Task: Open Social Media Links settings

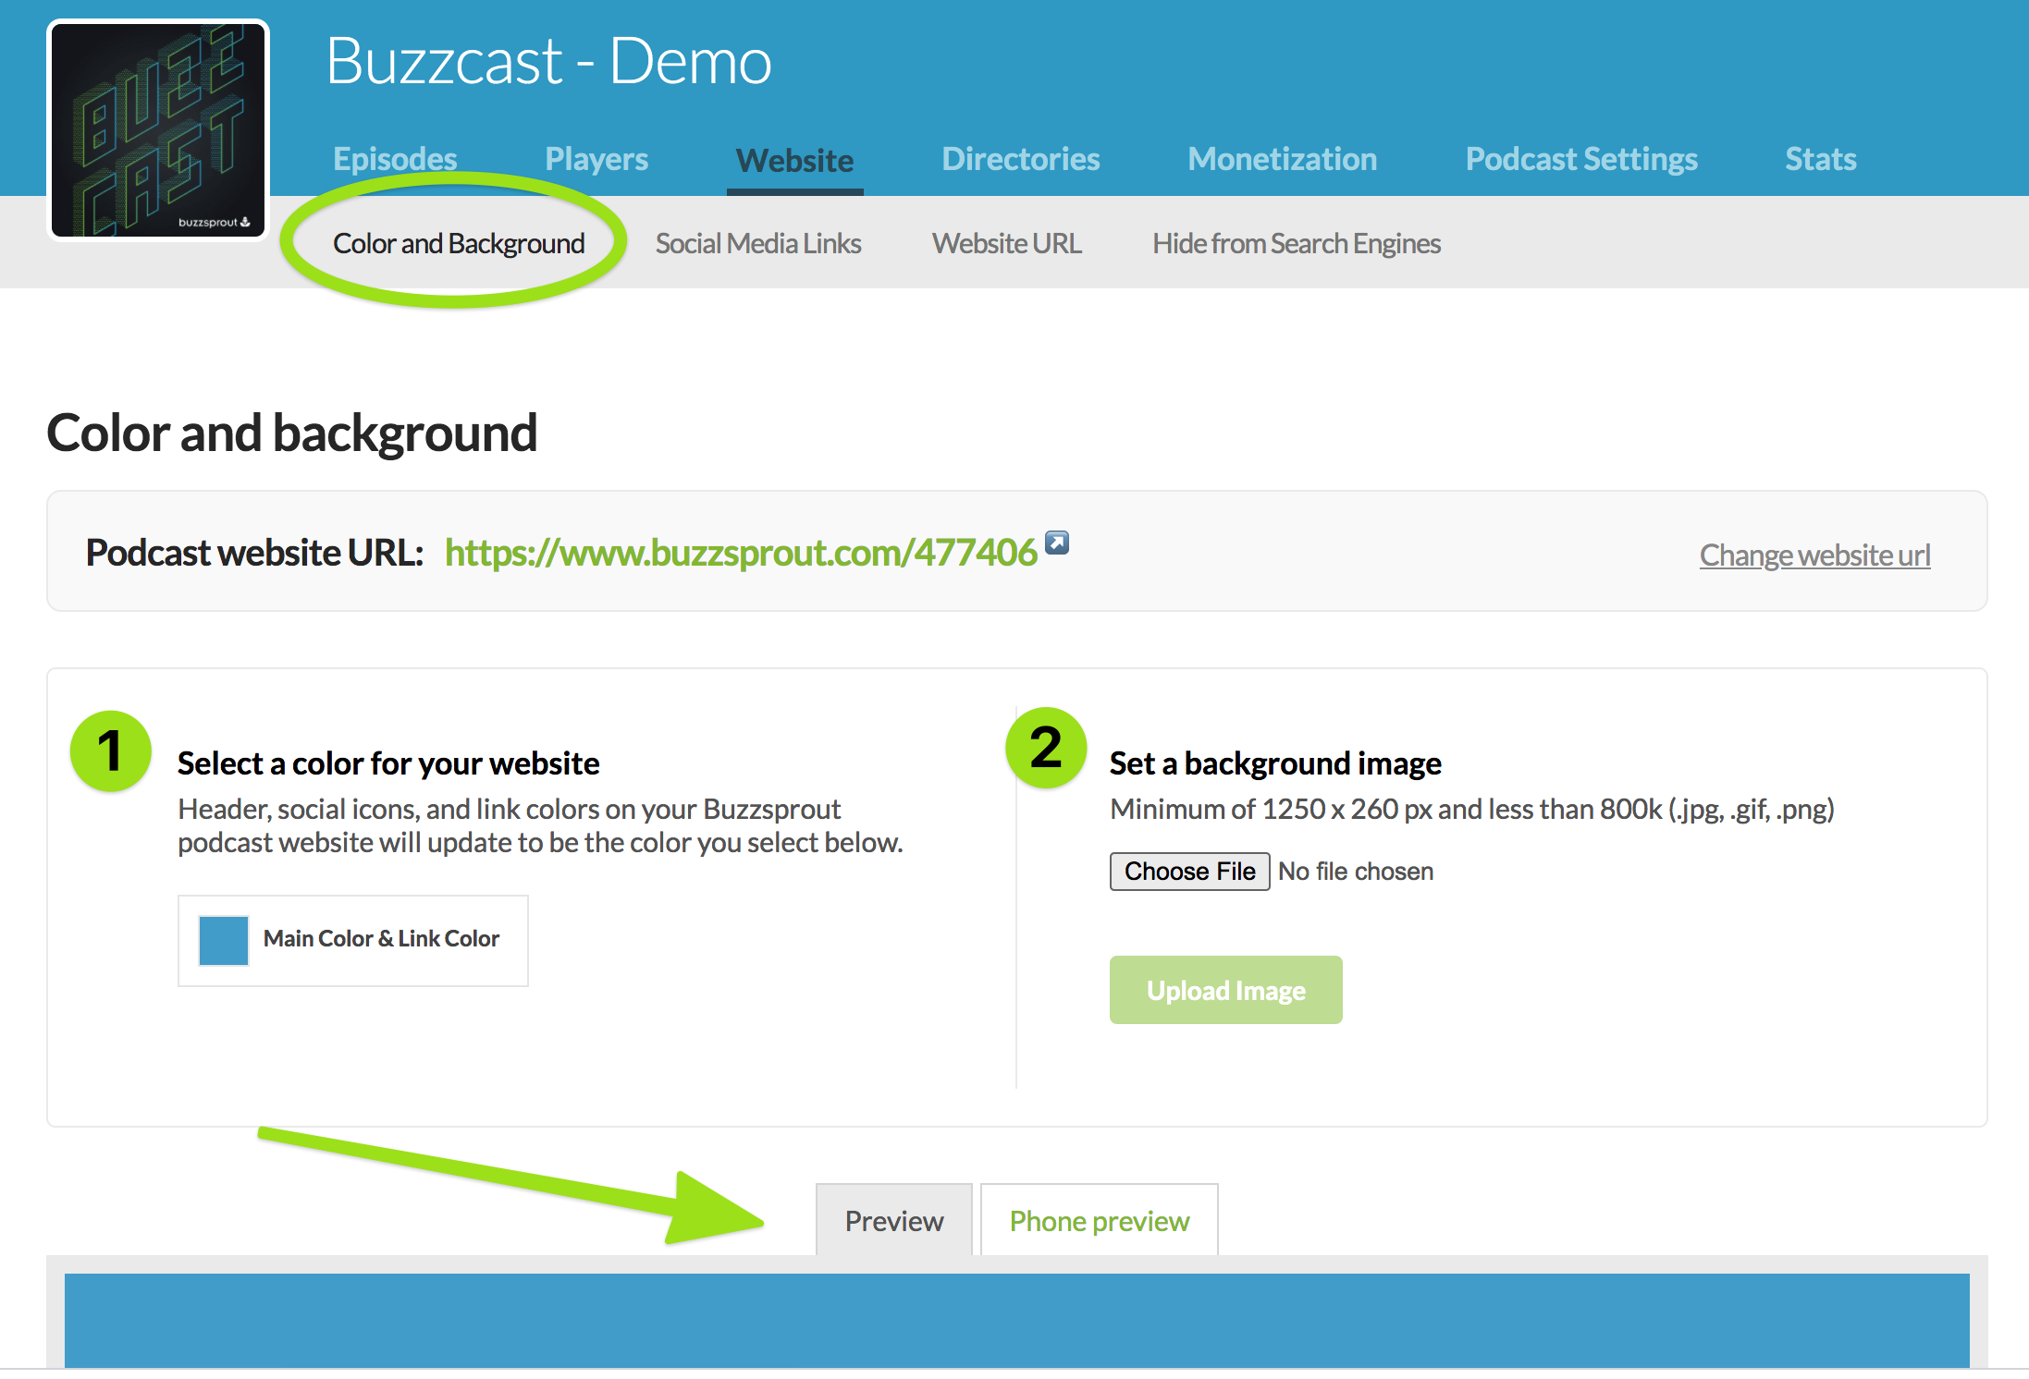Action: (757, 243)
